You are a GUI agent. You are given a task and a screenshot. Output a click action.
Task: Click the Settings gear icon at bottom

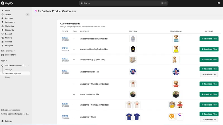(3, 121)
